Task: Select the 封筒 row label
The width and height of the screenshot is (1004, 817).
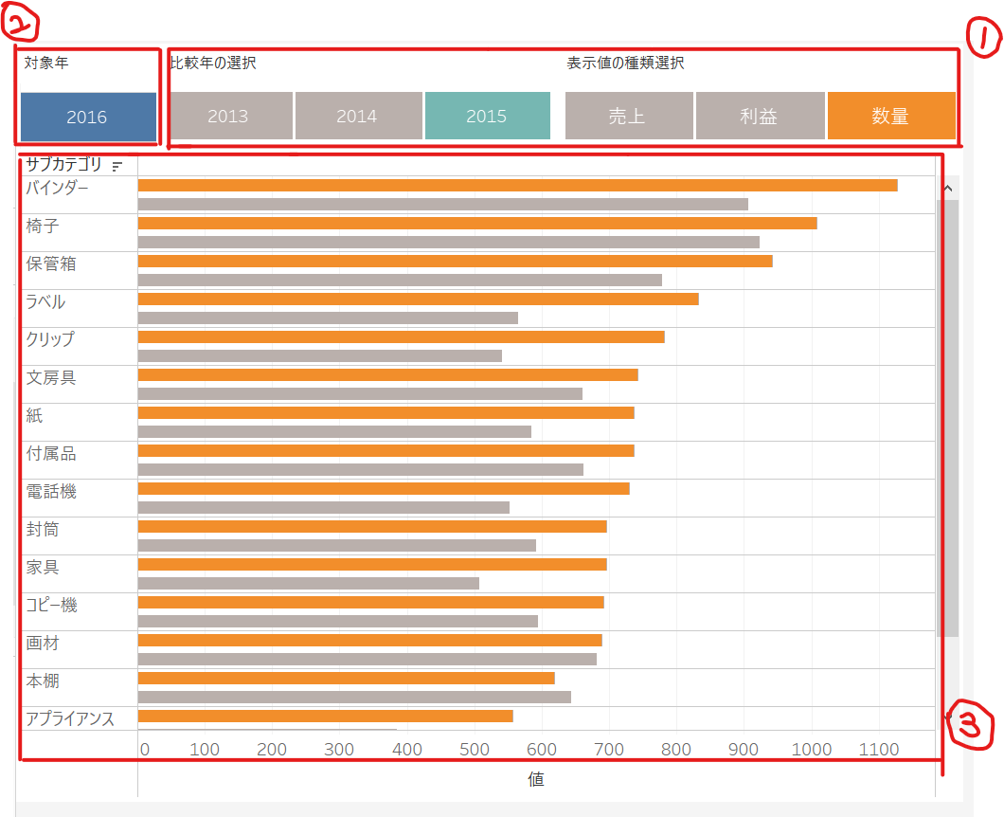Action: pyautogui.click(x=43, y=529)
